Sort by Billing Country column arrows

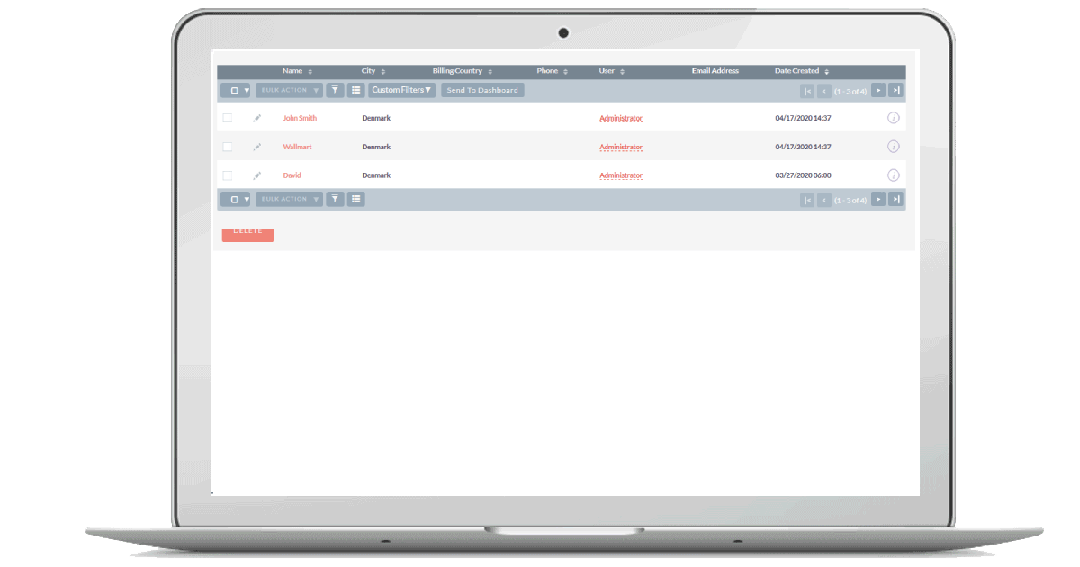[x=490, y=72]
